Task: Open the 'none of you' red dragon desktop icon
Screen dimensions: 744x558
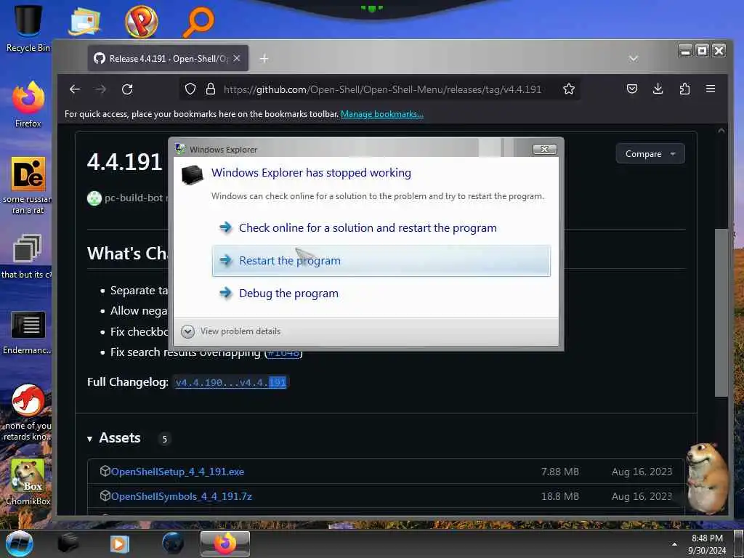Action: tap(28, 412)
